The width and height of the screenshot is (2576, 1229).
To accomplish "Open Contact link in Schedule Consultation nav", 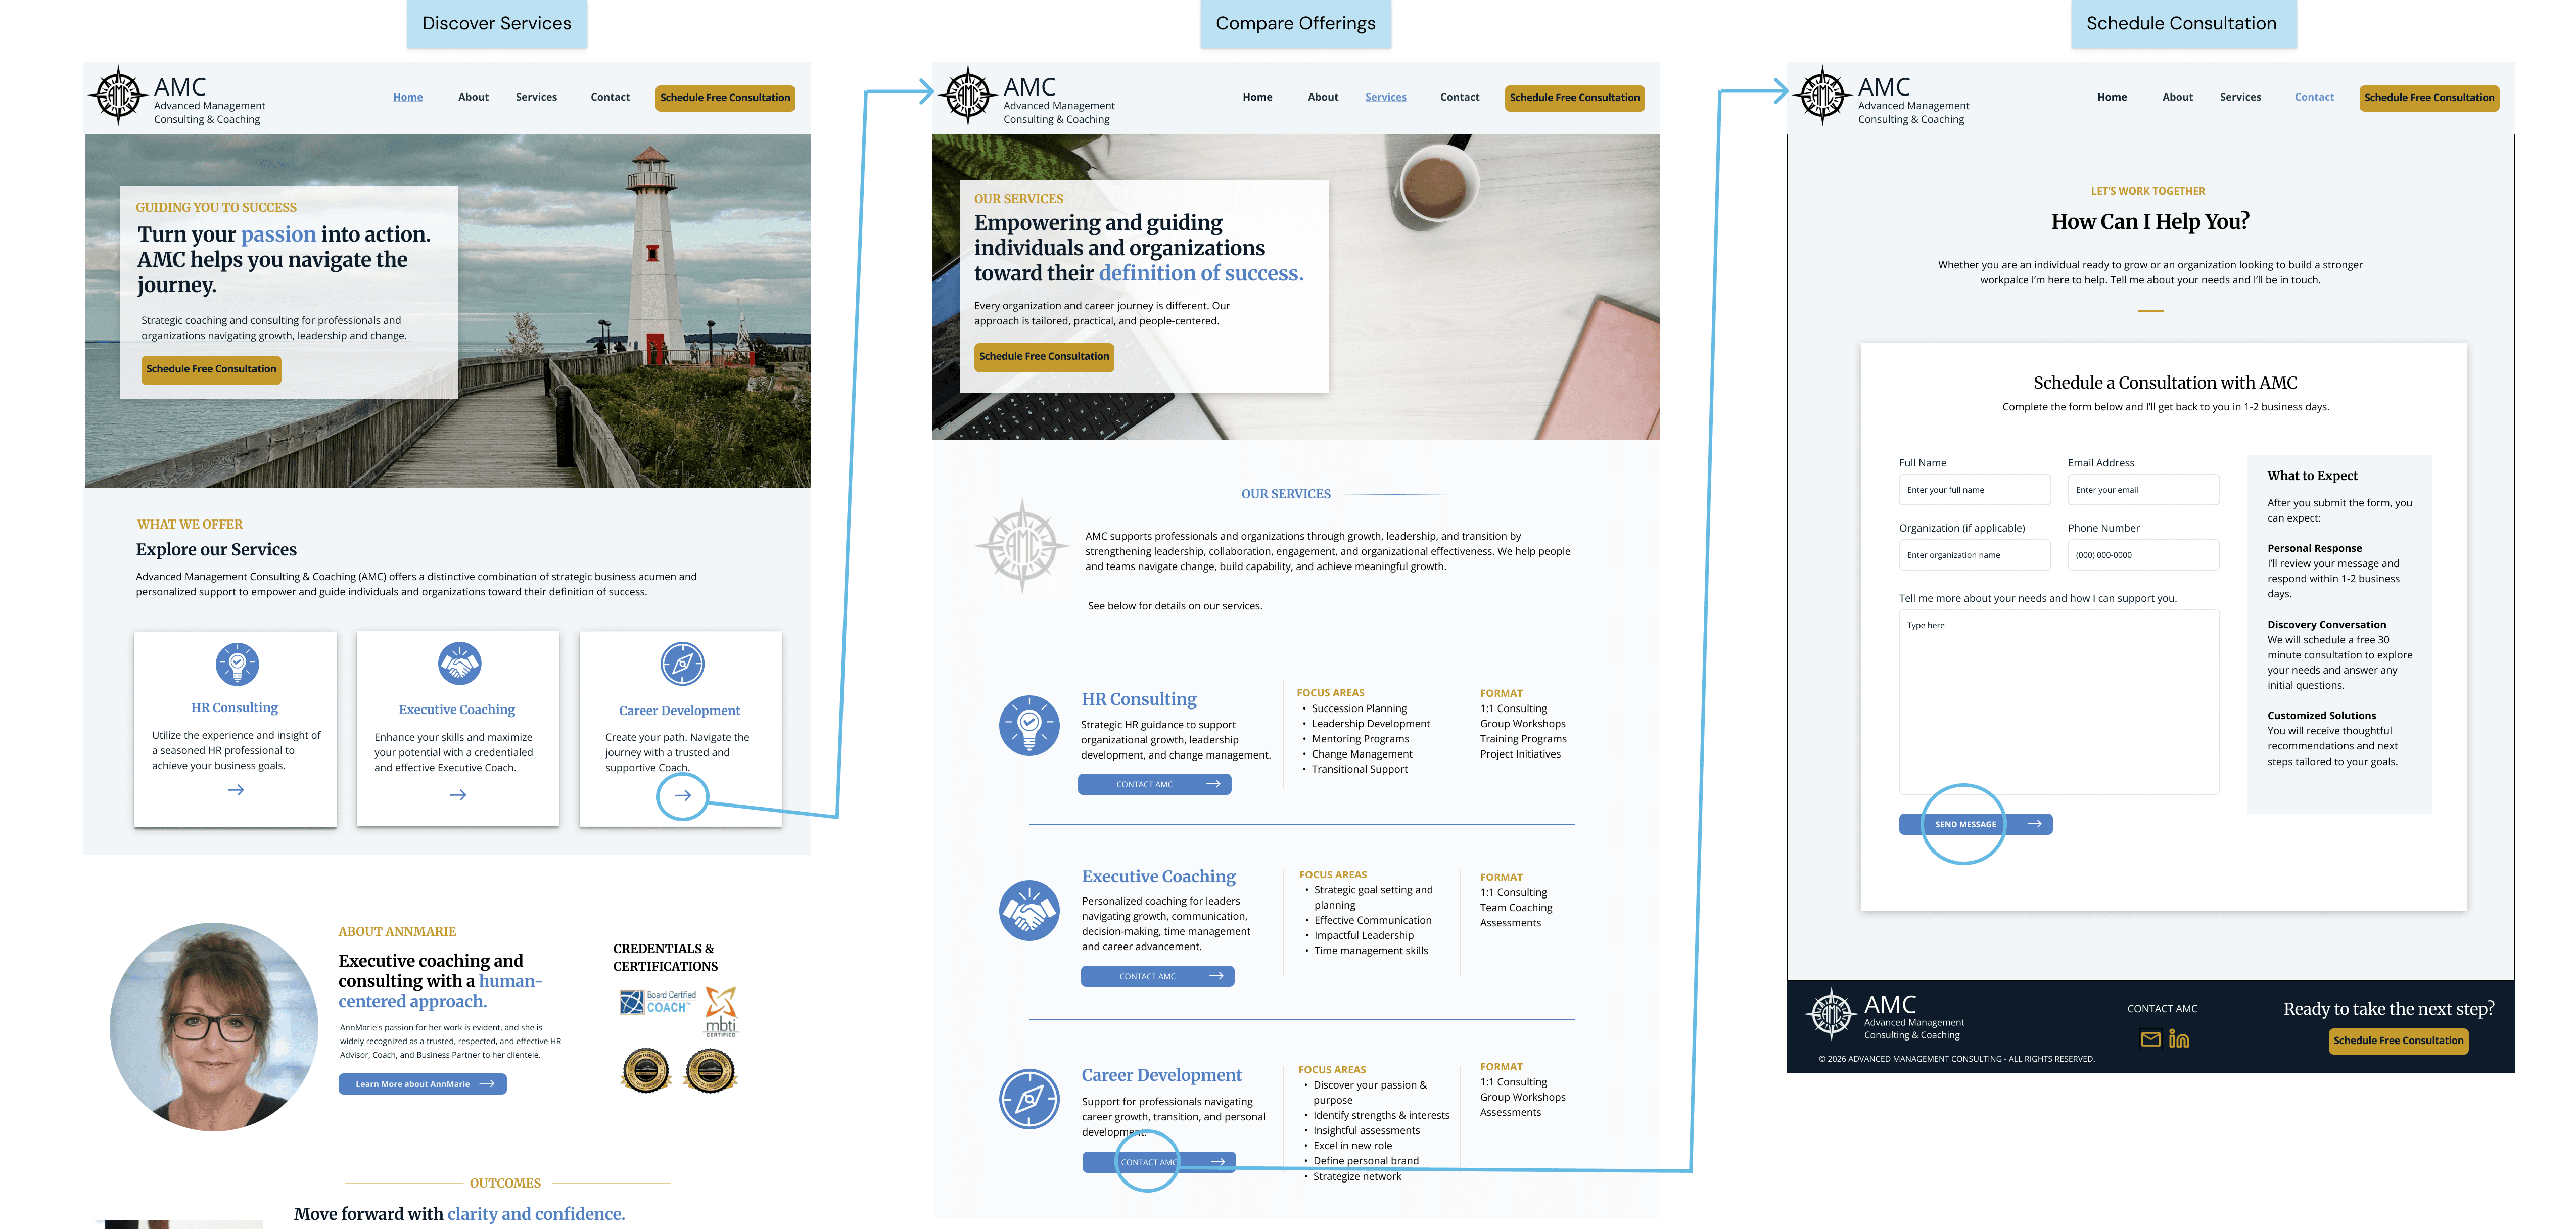I will [x=2314, y=97].
